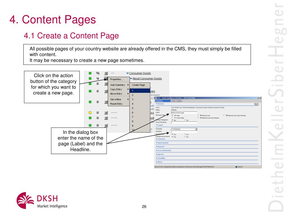This screenshot has height=216, width=288.
Task: Select the Page structure type radio button
Action: click(x=172, y=115)
